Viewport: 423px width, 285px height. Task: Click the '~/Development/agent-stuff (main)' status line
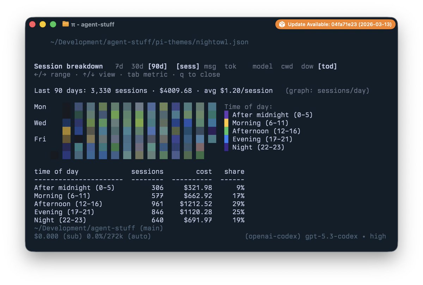click(x=99, y=228)
